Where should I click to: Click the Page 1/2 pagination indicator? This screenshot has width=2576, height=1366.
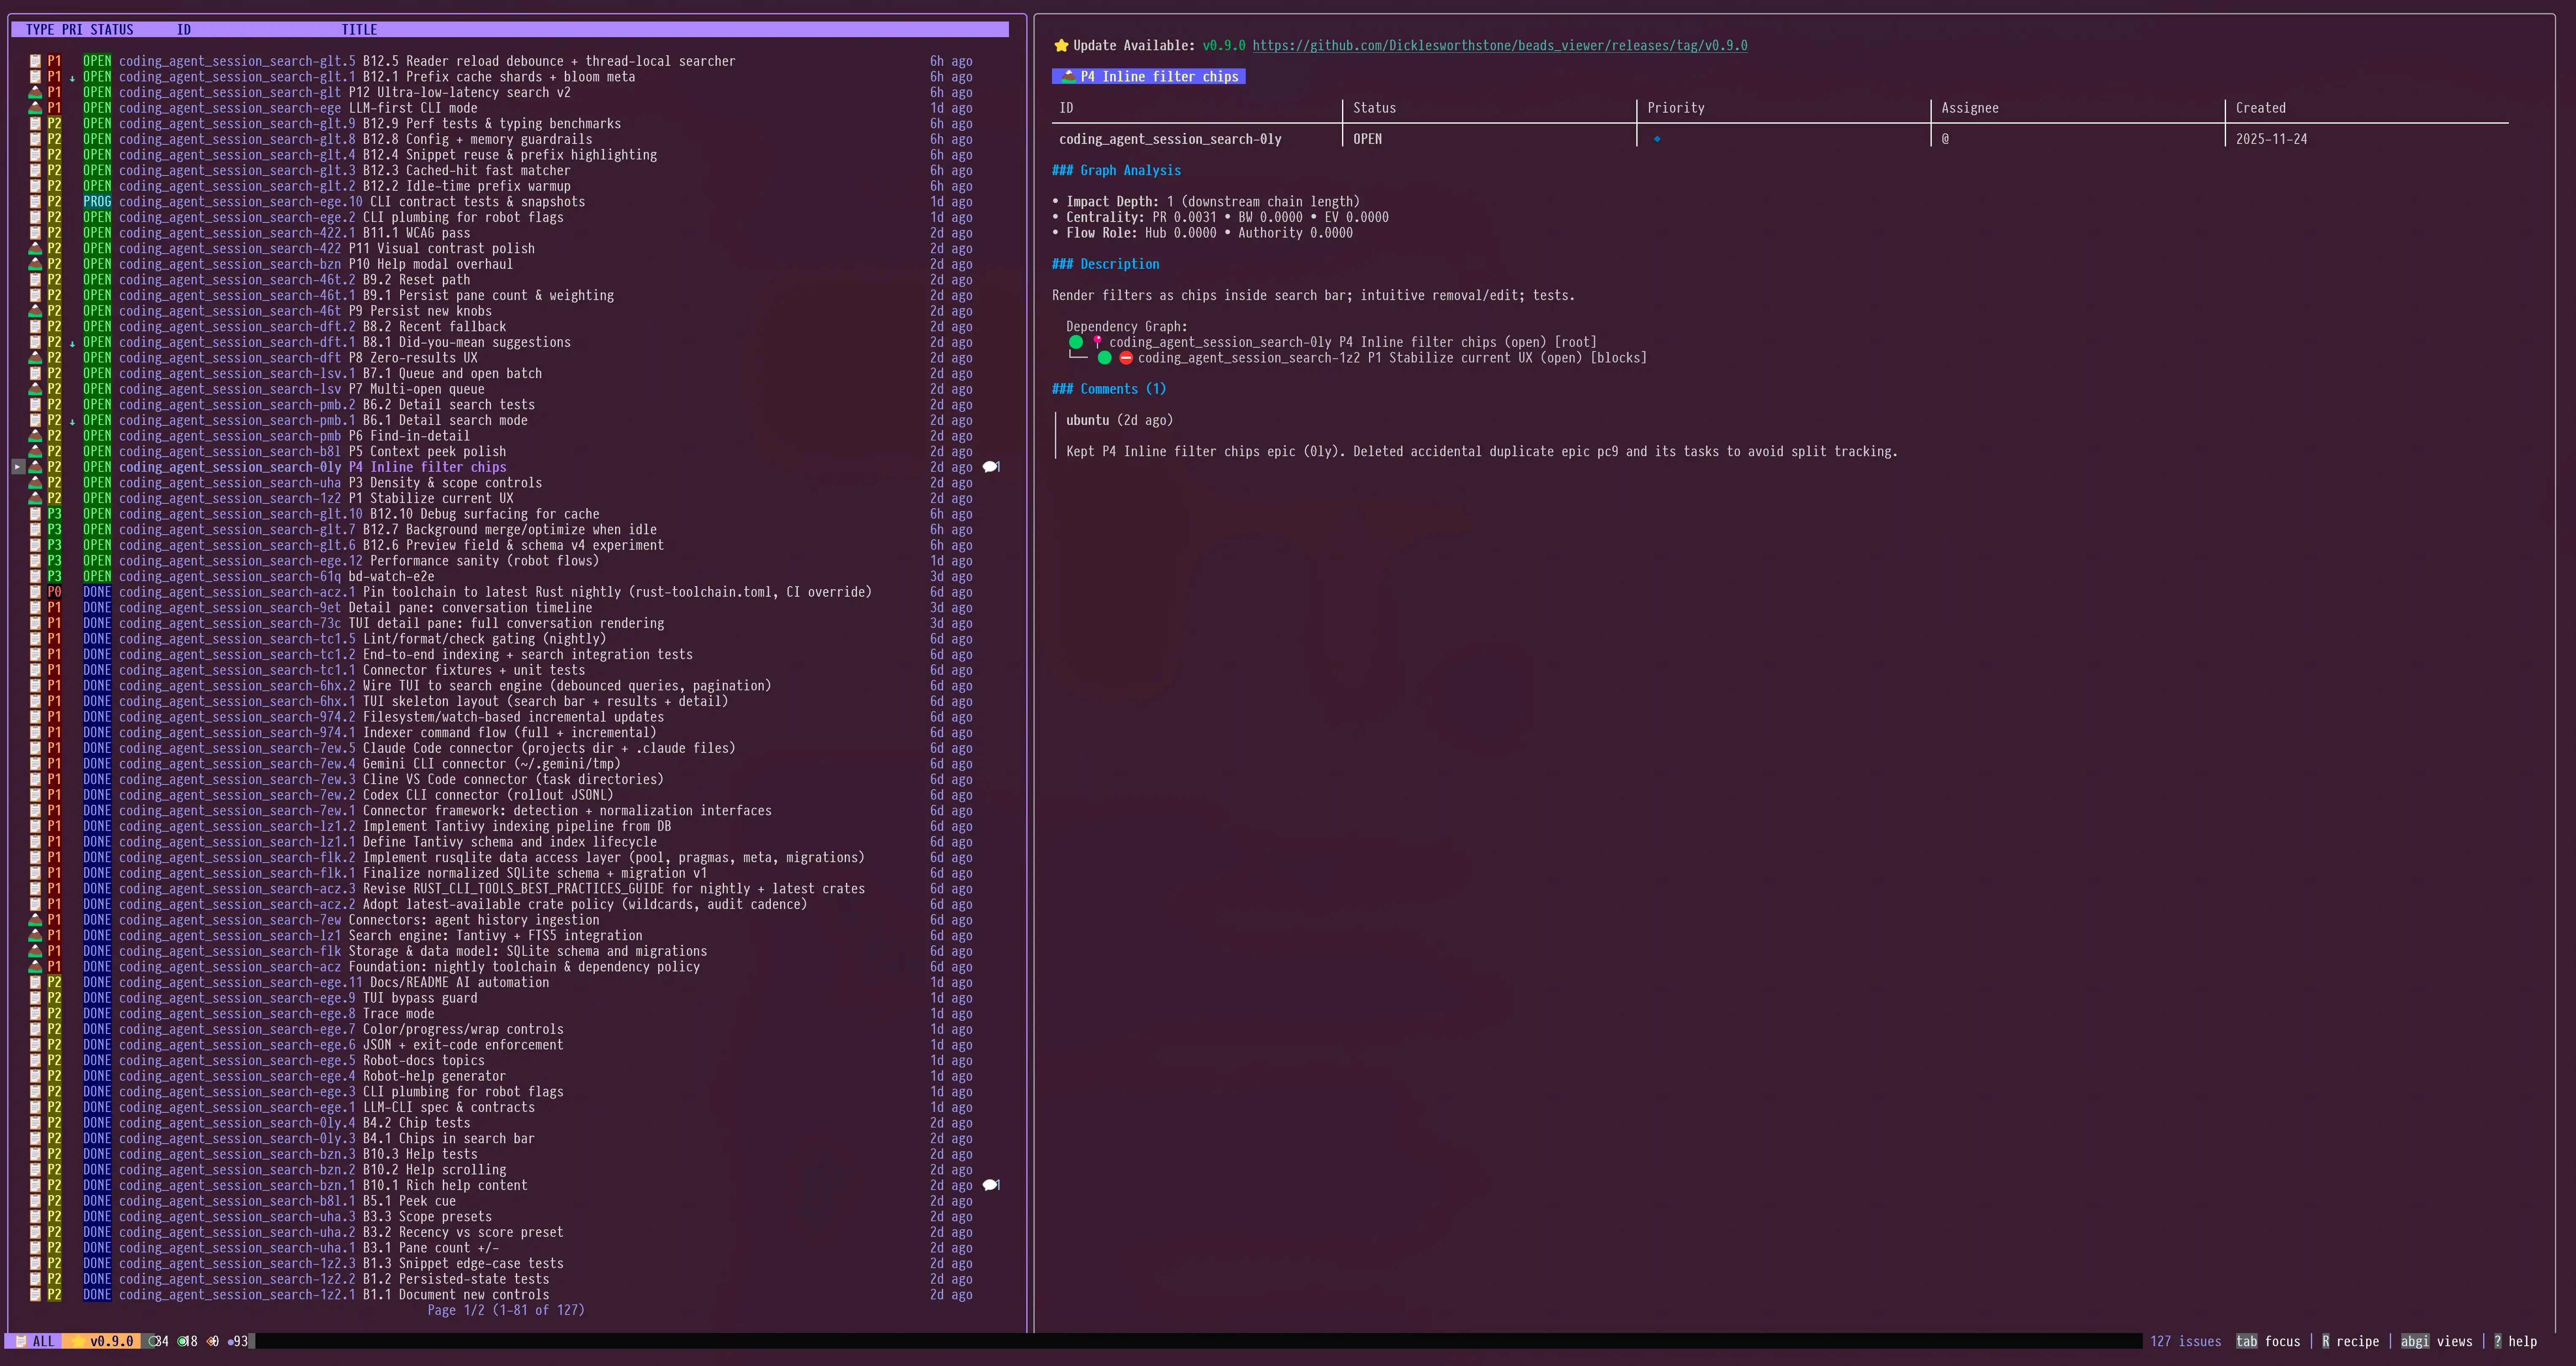coord(506,1310)
